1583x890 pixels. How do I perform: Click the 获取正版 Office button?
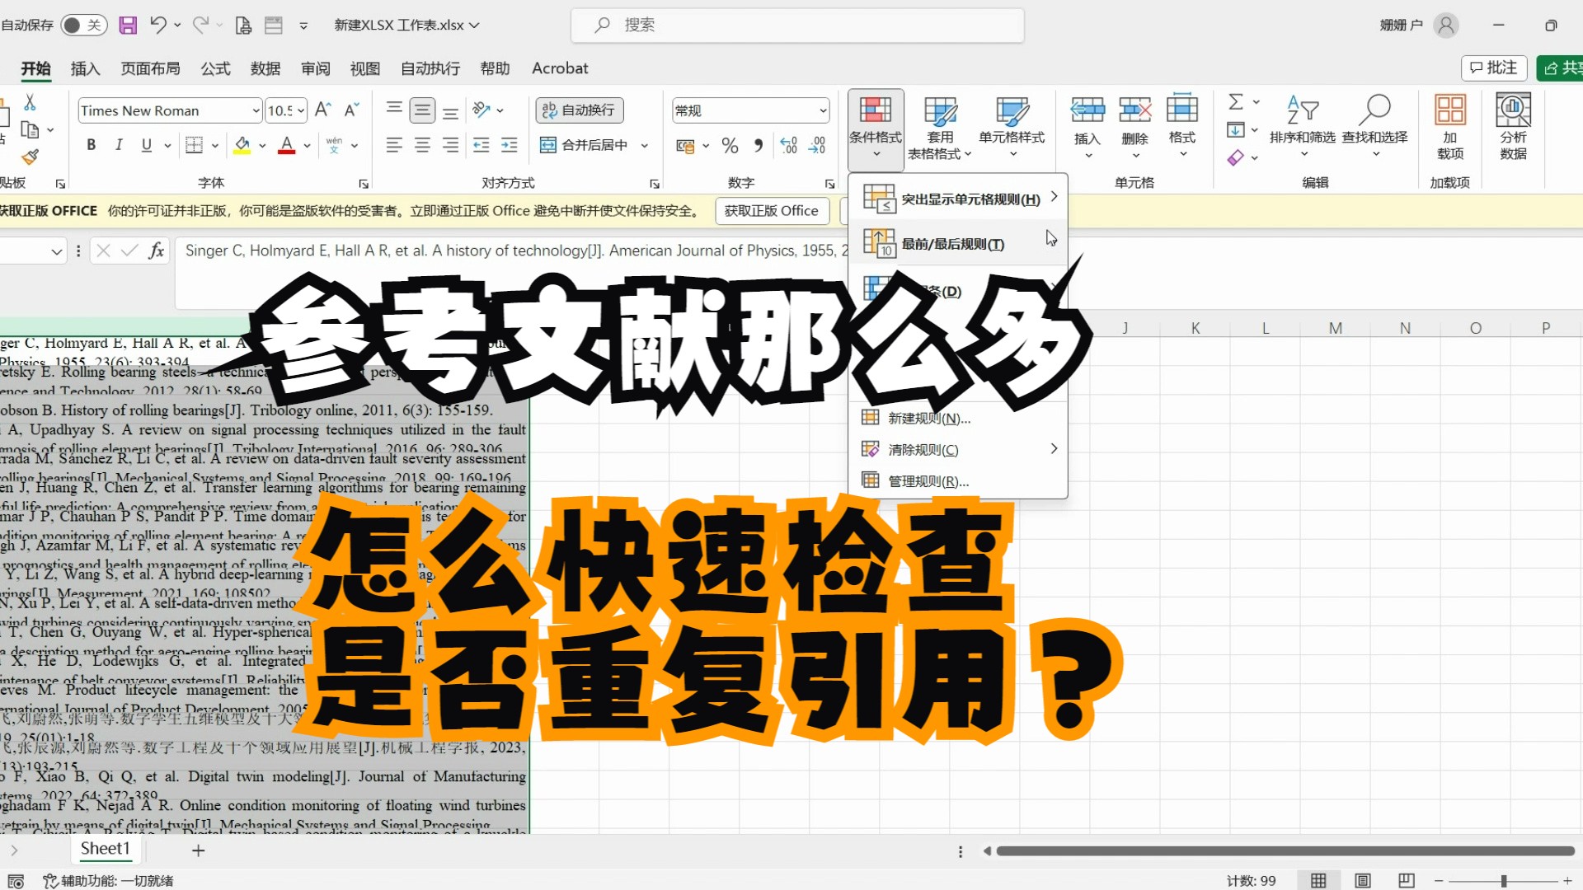click(772, 211)
